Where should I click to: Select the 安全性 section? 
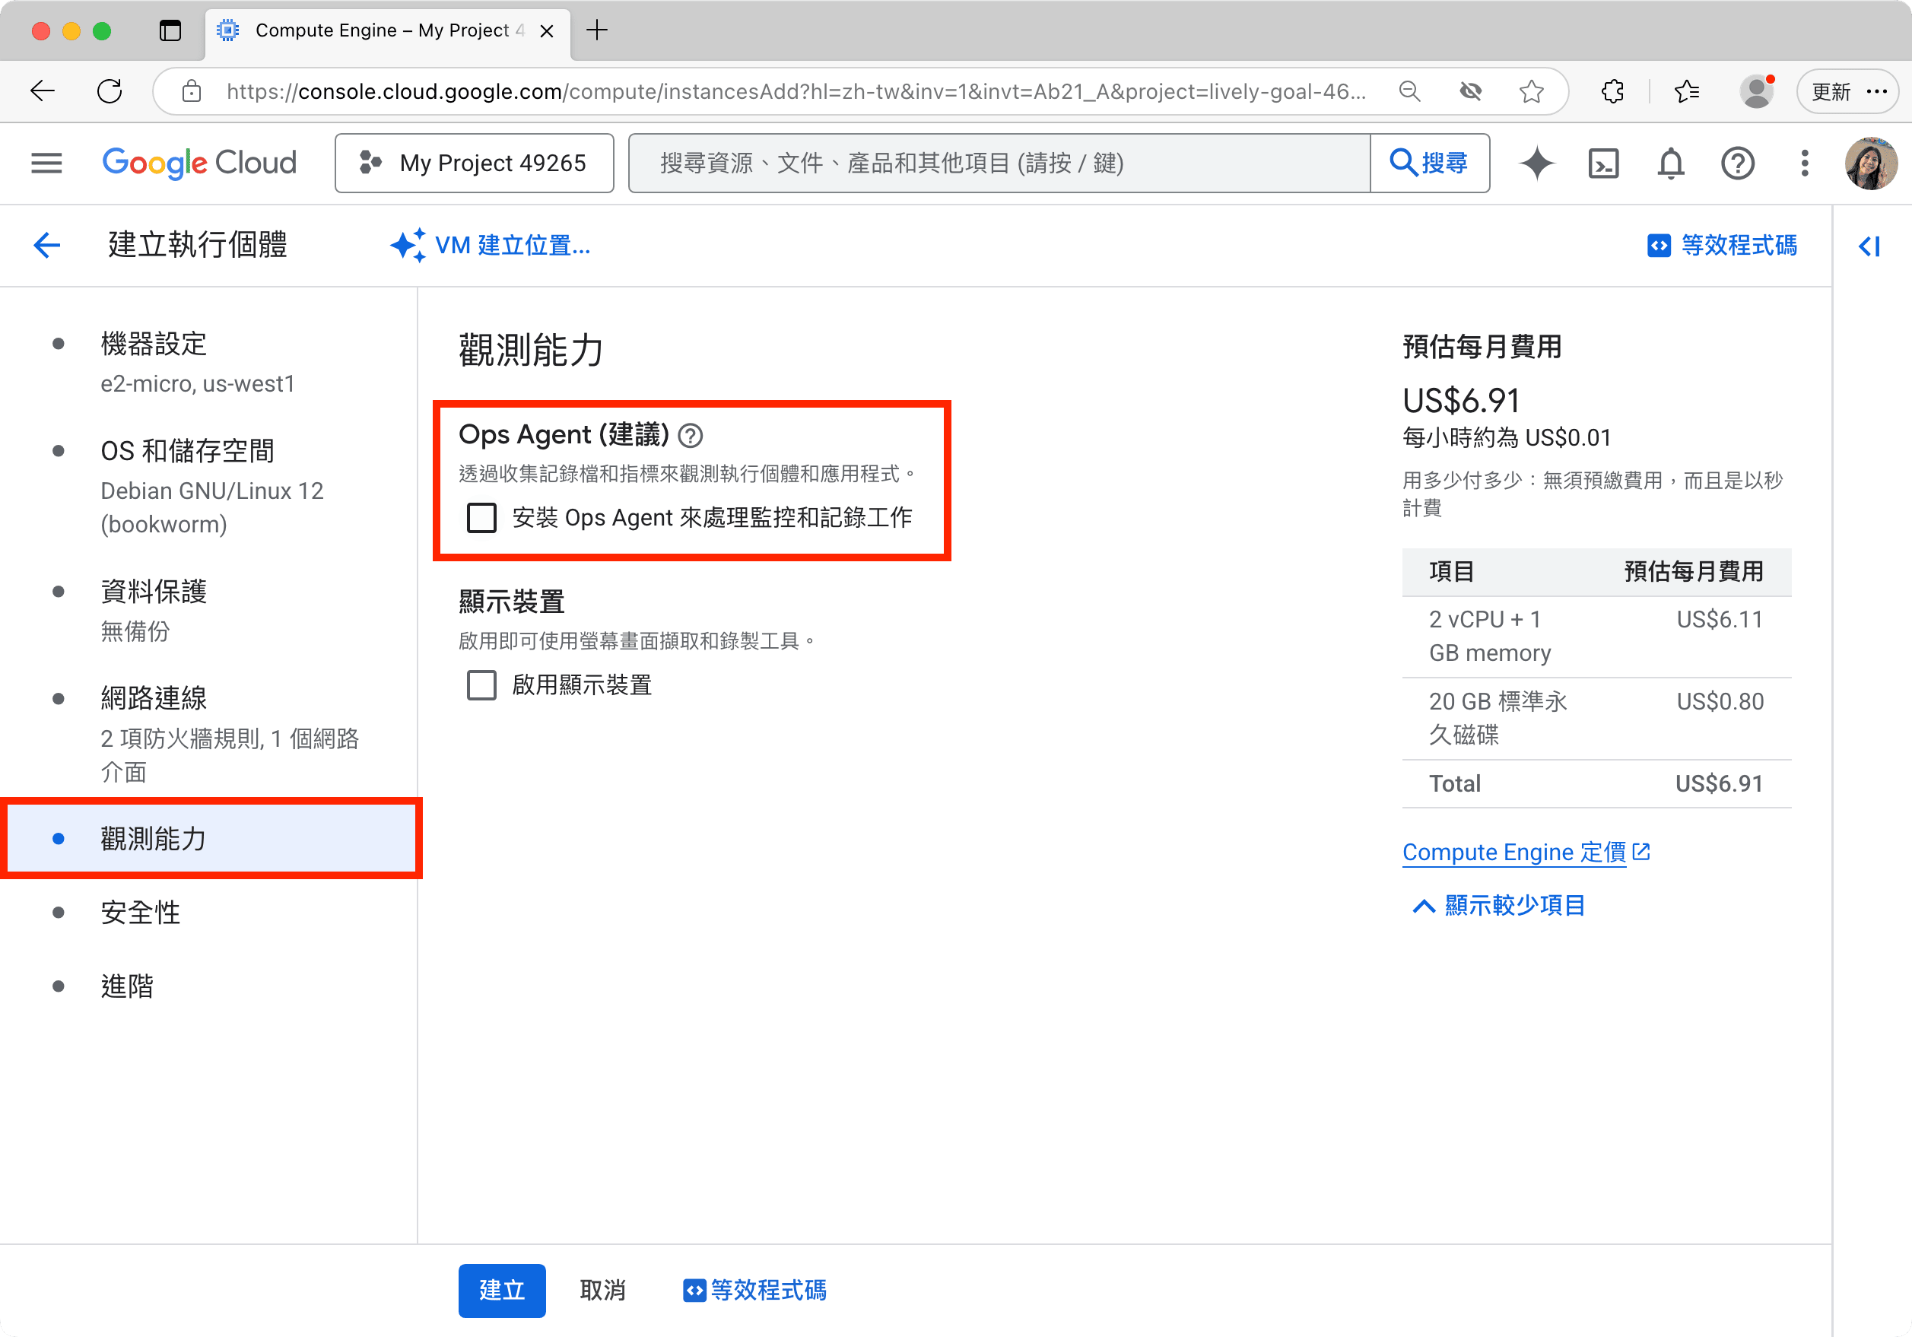coord(208,913)
